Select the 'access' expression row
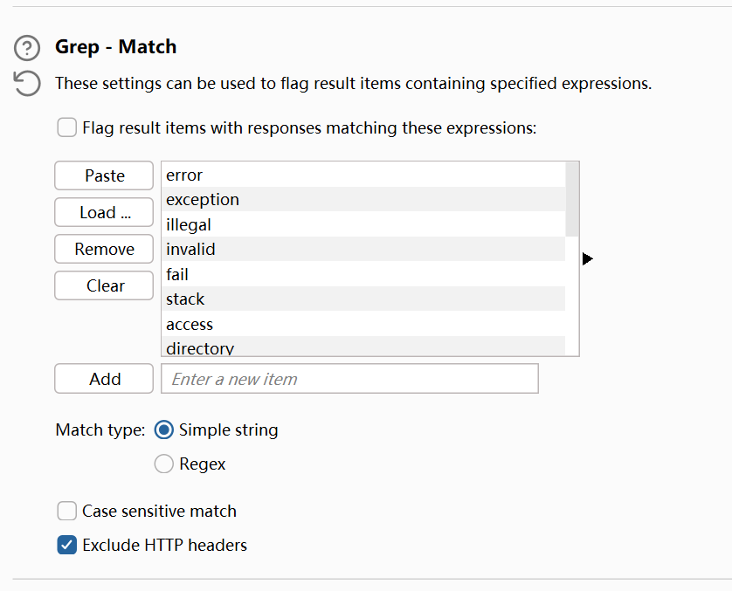This screenshot has height=591, width=732. click(x=363, y=324)
